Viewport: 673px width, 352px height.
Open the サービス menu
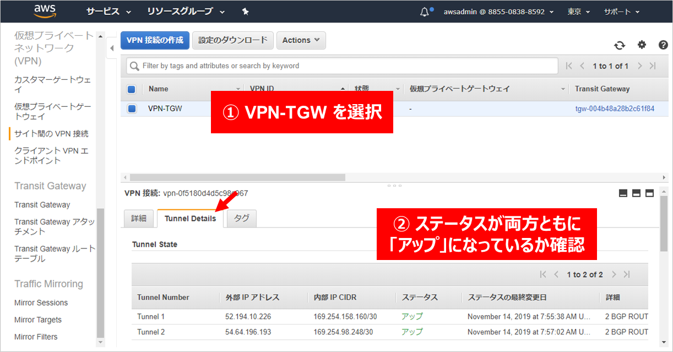tap(108, 12)
